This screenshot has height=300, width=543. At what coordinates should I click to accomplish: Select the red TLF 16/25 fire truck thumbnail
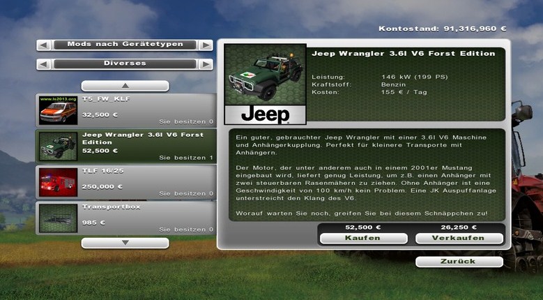tap(58, 181)
